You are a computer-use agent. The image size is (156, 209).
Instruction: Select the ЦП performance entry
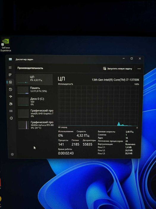34,79
